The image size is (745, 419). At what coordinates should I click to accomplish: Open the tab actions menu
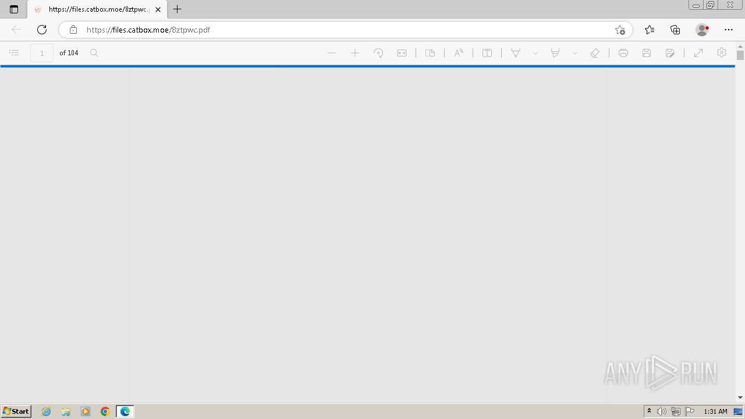coord(14,9)
